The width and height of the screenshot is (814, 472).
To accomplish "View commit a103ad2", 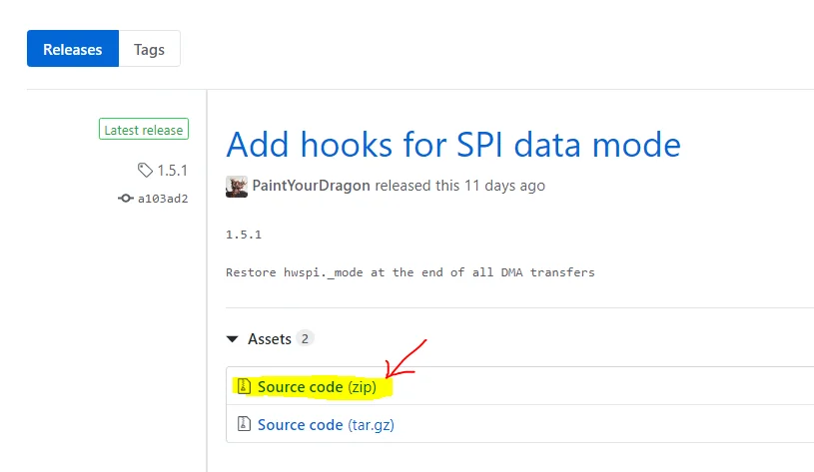I will click(x=163, y=199).
